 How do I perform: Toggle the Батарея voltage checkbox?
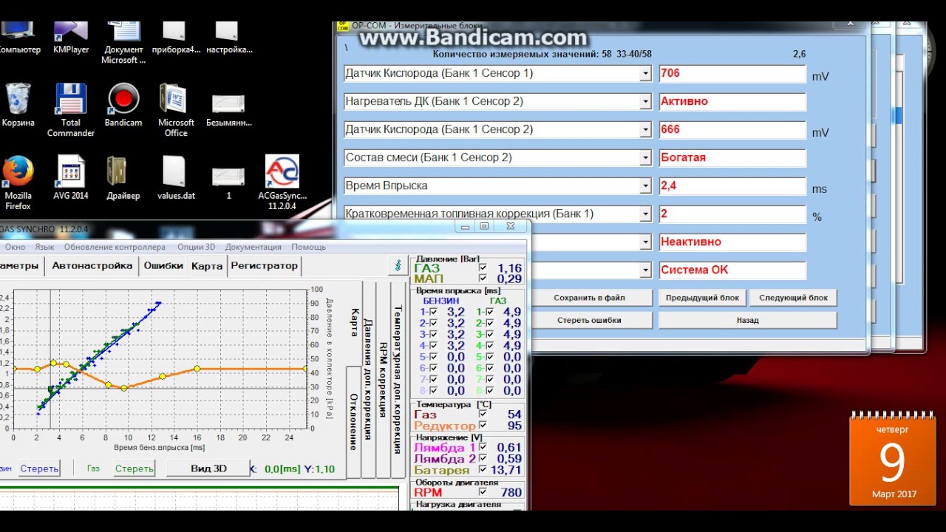[x=483, y=470]
